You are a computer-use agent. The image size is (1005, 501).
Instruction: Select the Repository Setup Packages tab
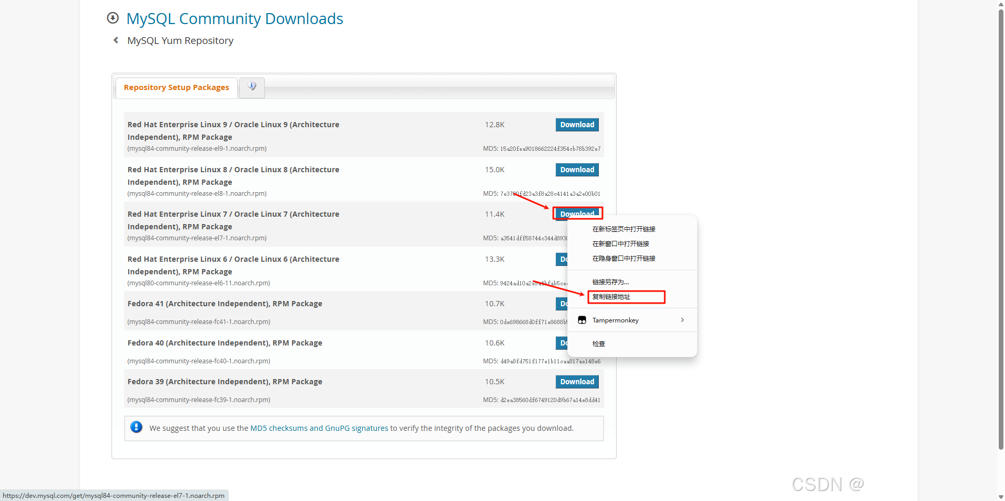click(176, 87)
